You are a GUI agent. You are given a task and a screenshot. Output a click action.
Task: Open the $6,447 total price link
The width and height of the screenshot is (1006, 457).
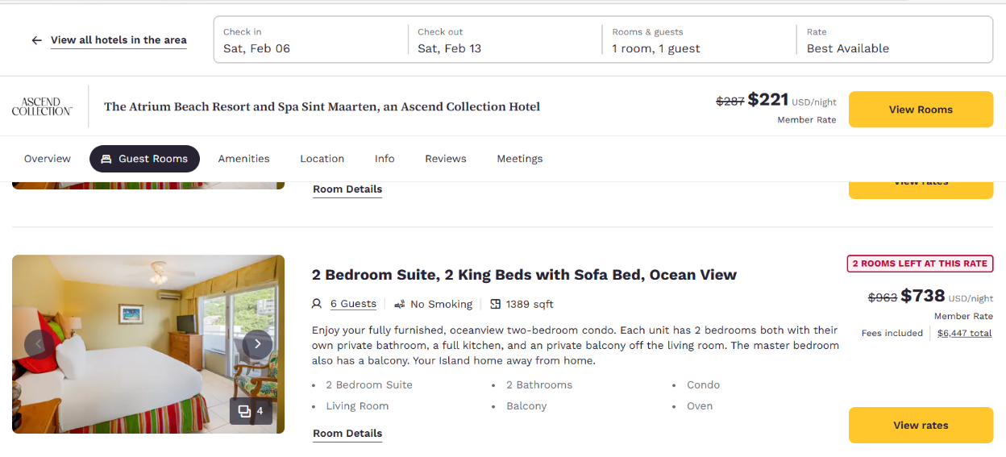click(x=964, y=333)
